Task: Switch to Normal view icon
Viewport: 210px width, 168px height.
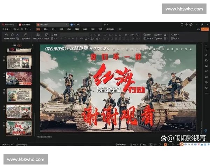Action: 151,145
